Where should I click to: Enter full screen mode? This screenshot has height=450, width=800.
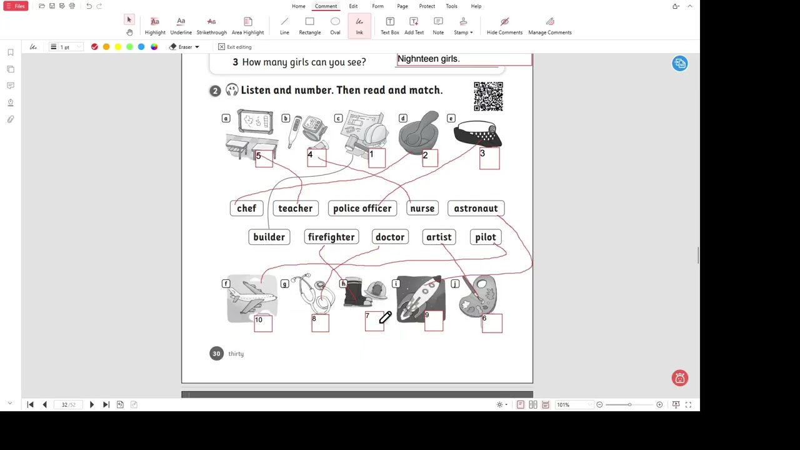coord(688,404)
